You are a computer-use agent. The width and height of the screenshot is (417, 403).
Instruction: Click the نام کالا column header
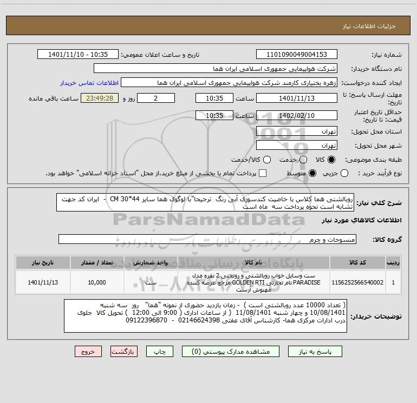tap(253, 262)
